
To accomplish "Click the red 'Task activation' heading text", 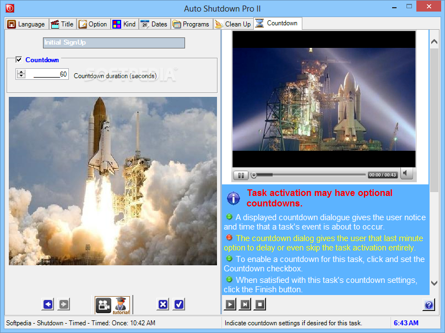I will tap(319, 198).
